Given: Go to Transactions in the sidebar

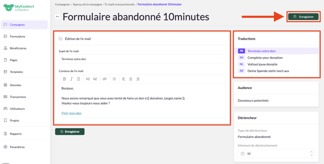Looking at the screenshot, I should tap(18, 97).
